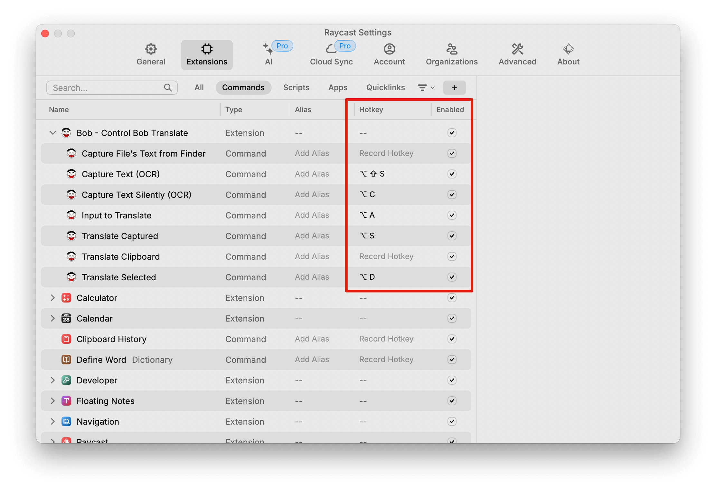Select the Extensions chip icon tab

[x=207, y=49]
